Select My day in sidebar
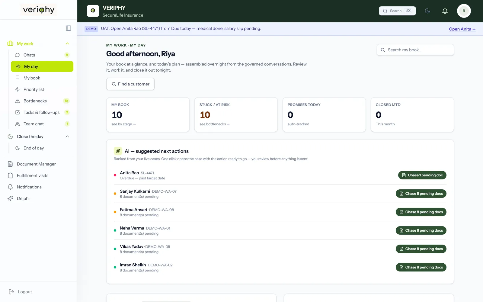This screenshot has height=302, width=483. [42, 66]
